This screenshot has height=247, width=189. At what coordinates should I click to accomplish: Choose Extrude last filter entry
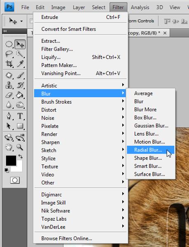(x=81, y=17)
